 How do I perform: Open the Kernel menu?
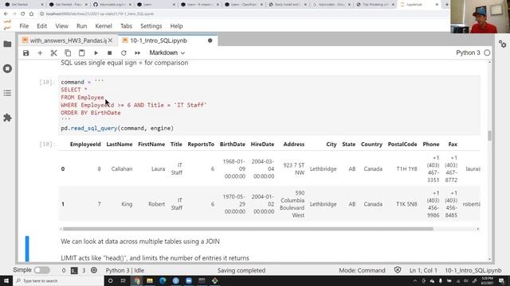point(104,26)
